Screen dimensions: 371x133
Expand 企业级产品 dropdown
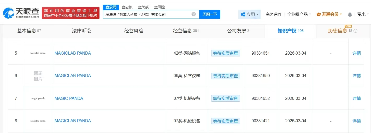299,14
